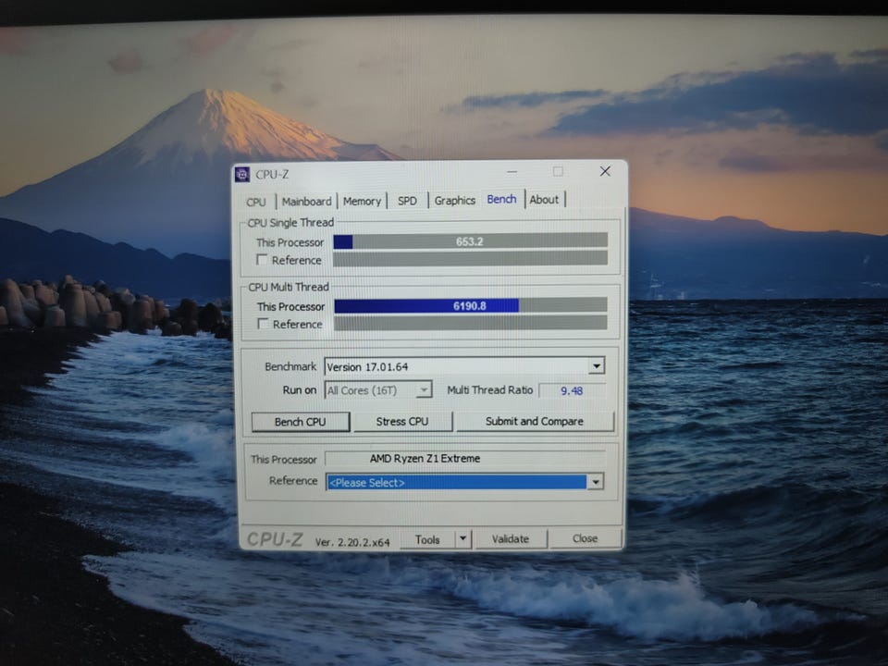Image resolution: width=888 pixels, height=666 pixels.
Task: Select the Bench tab
Action: [501, 199]
